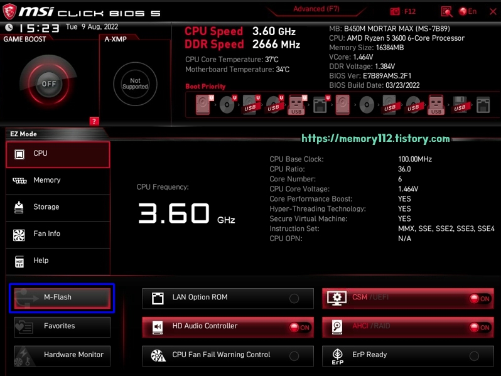Turn off HD Audio Controller switch
The width and height of the screenshot is (501, 376).
pos(299,328)
